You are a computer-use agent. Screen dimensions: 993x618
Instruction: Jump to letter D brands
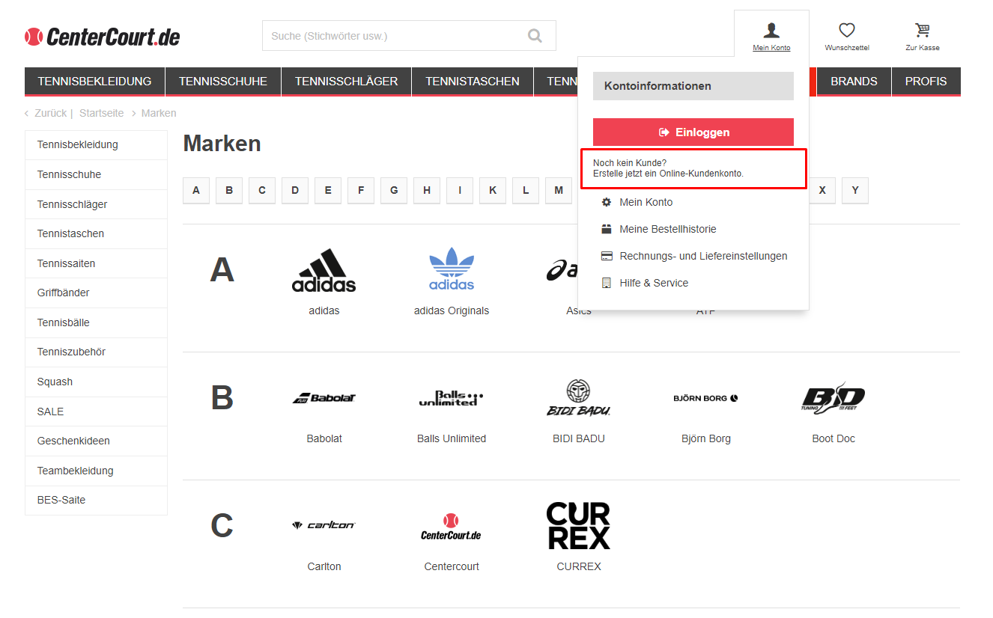(x=295, y=190)
